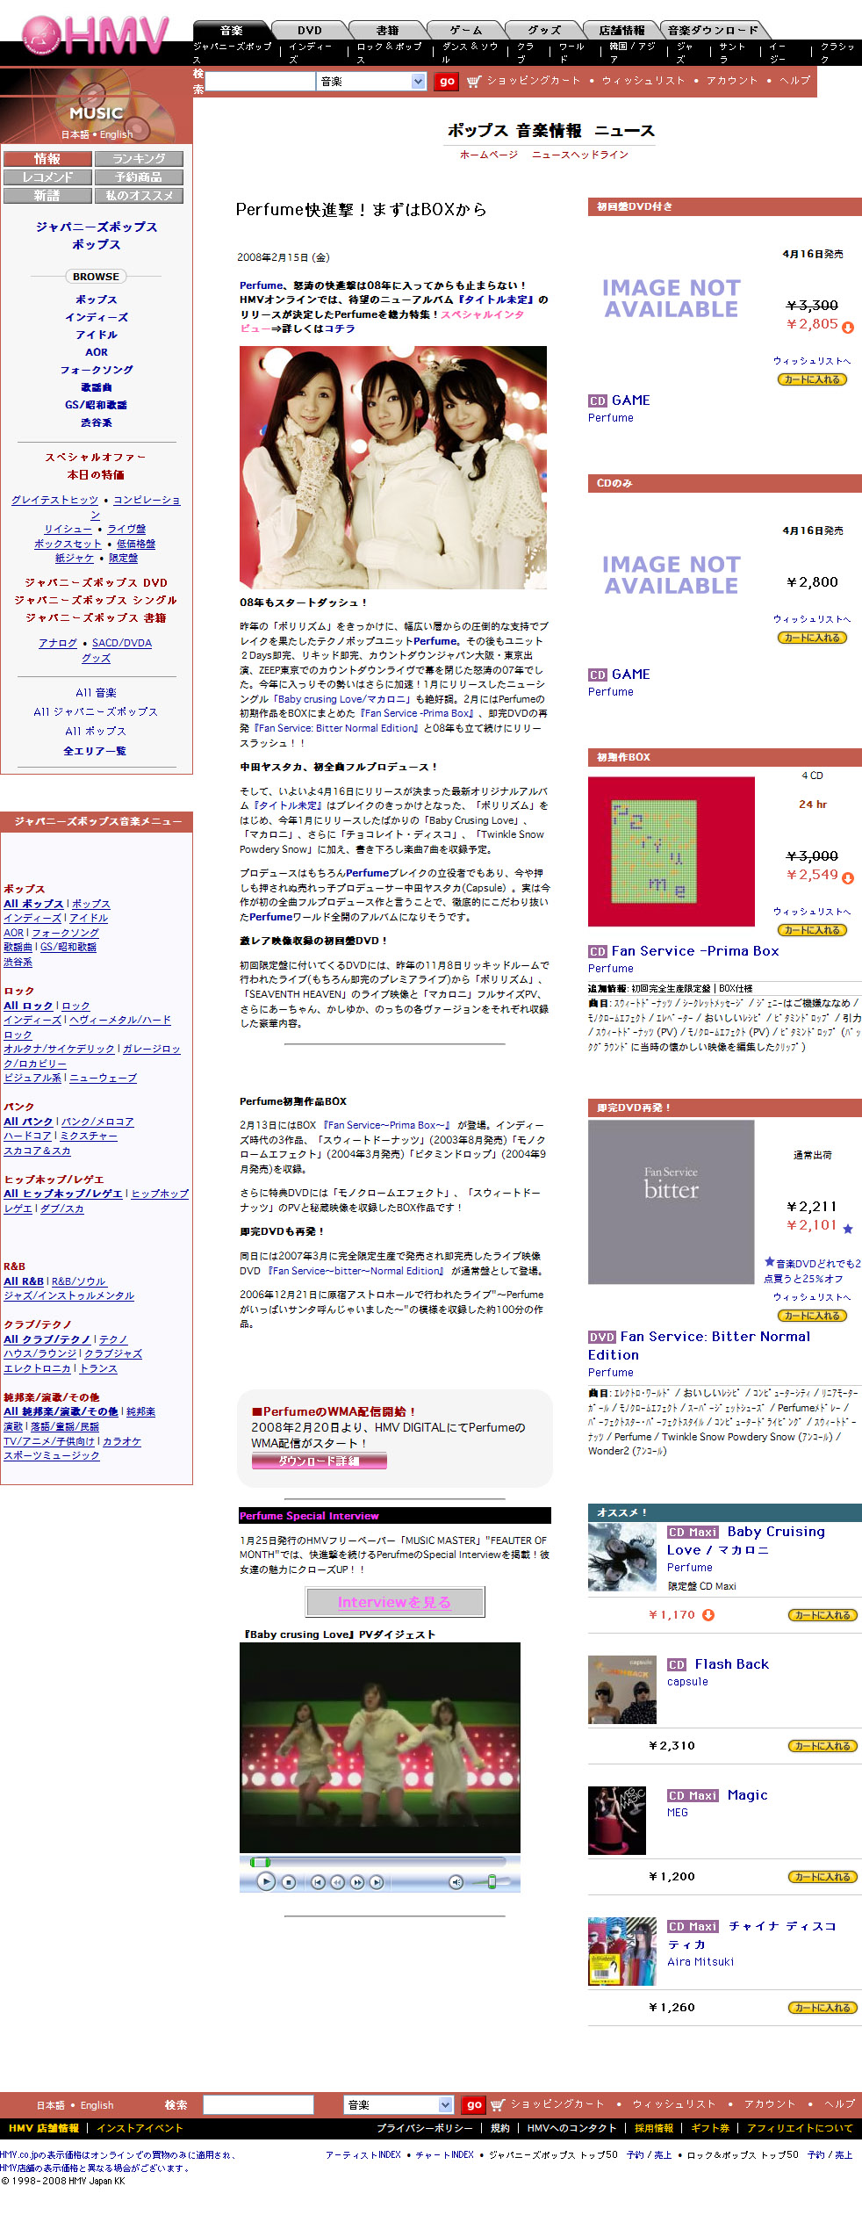Open the MEG Magic cover thumbnail
This screenshot has height=2215, width=862.
[x=617, y=1820]
